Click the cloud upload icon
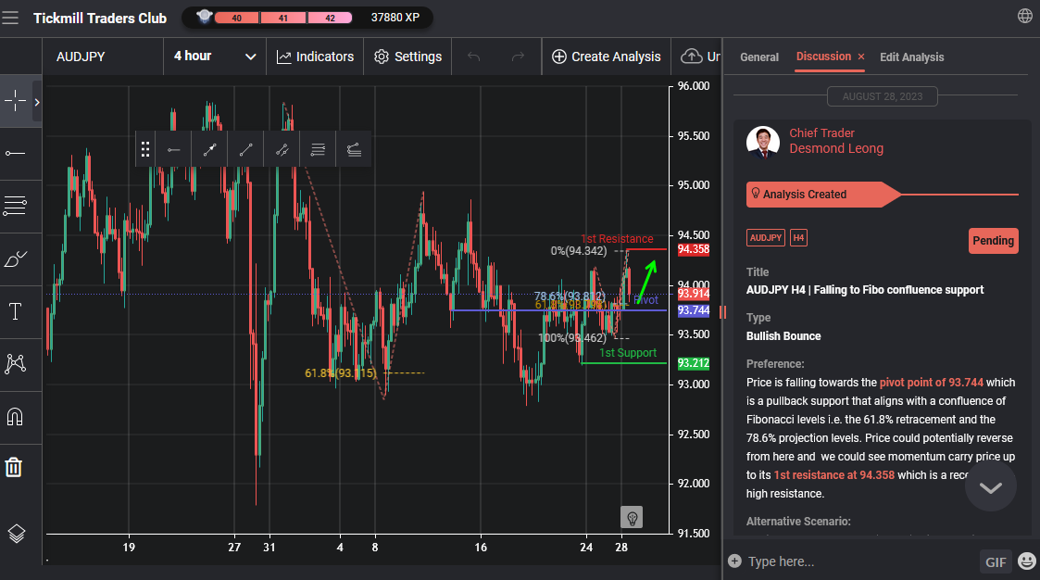 [x=692, y=57]
